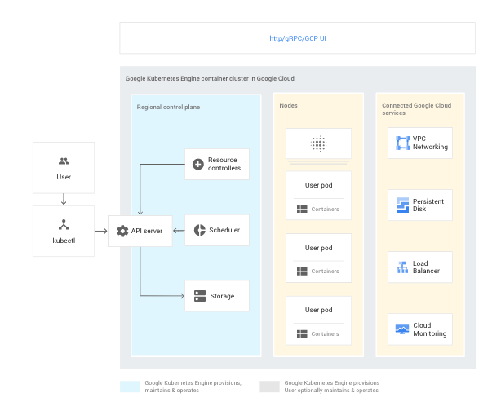Viewport: 501px width, 415px height.
Task: Select the 'User' label text
Action: [x=64, y=177]
